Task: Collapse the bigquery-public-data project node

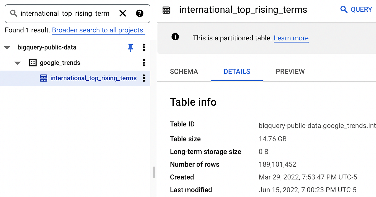Action: 7,47
